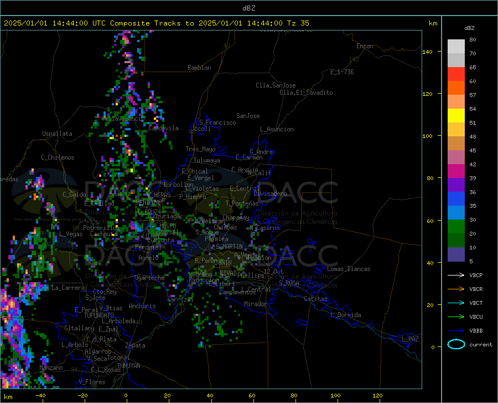The image size is (498, 403).
Task: Select the 'Villavicencio' label on the map
Action: point(123,119)
